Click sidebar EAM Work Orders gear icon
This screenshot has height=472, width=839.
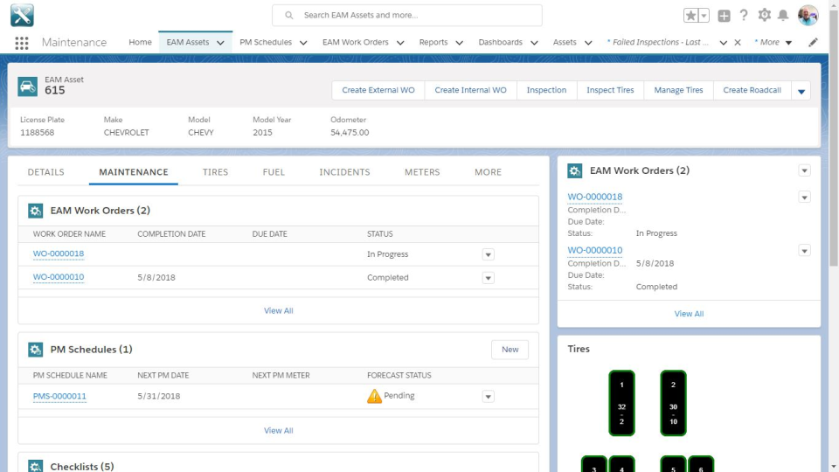click(x=575, y=170)
